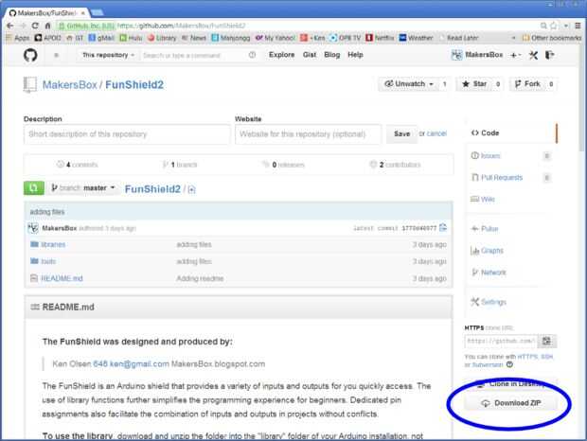Open the plus create-new dropdown
This screenshot has width=587, height=441.
tap(516, 55)
